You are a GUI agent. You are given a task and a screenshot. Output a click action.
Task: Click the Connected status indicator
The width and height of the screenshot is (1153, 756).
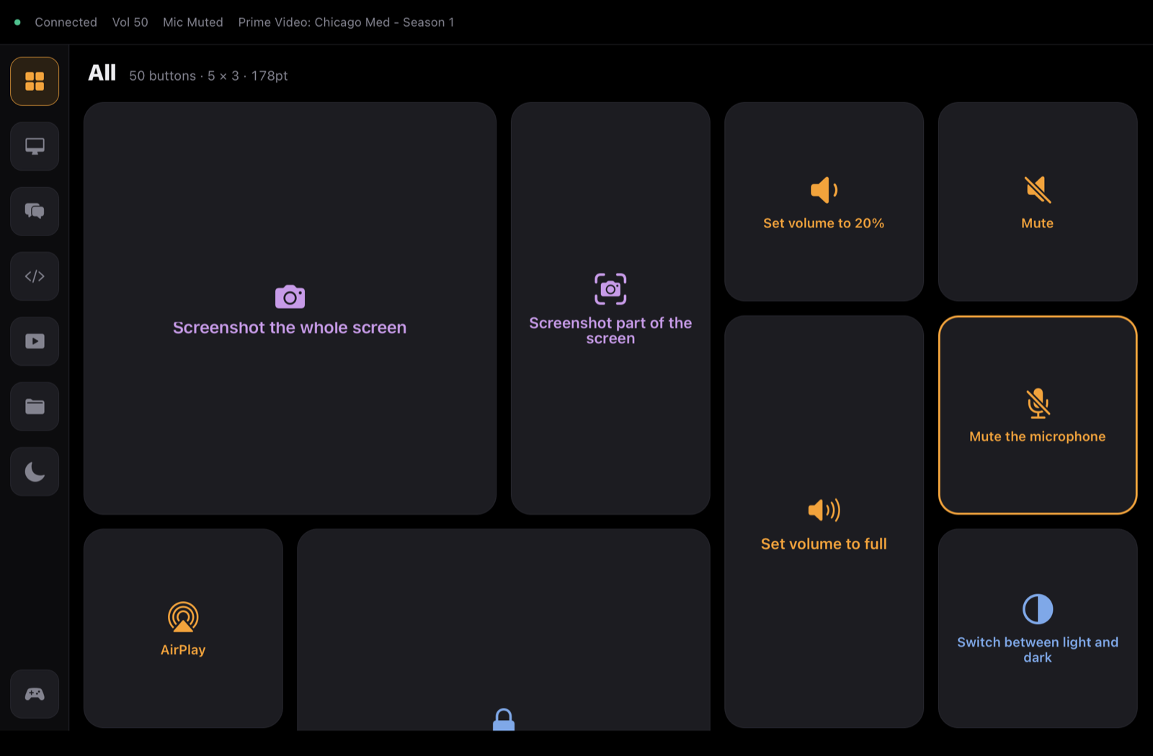click(x=56, y=22)
